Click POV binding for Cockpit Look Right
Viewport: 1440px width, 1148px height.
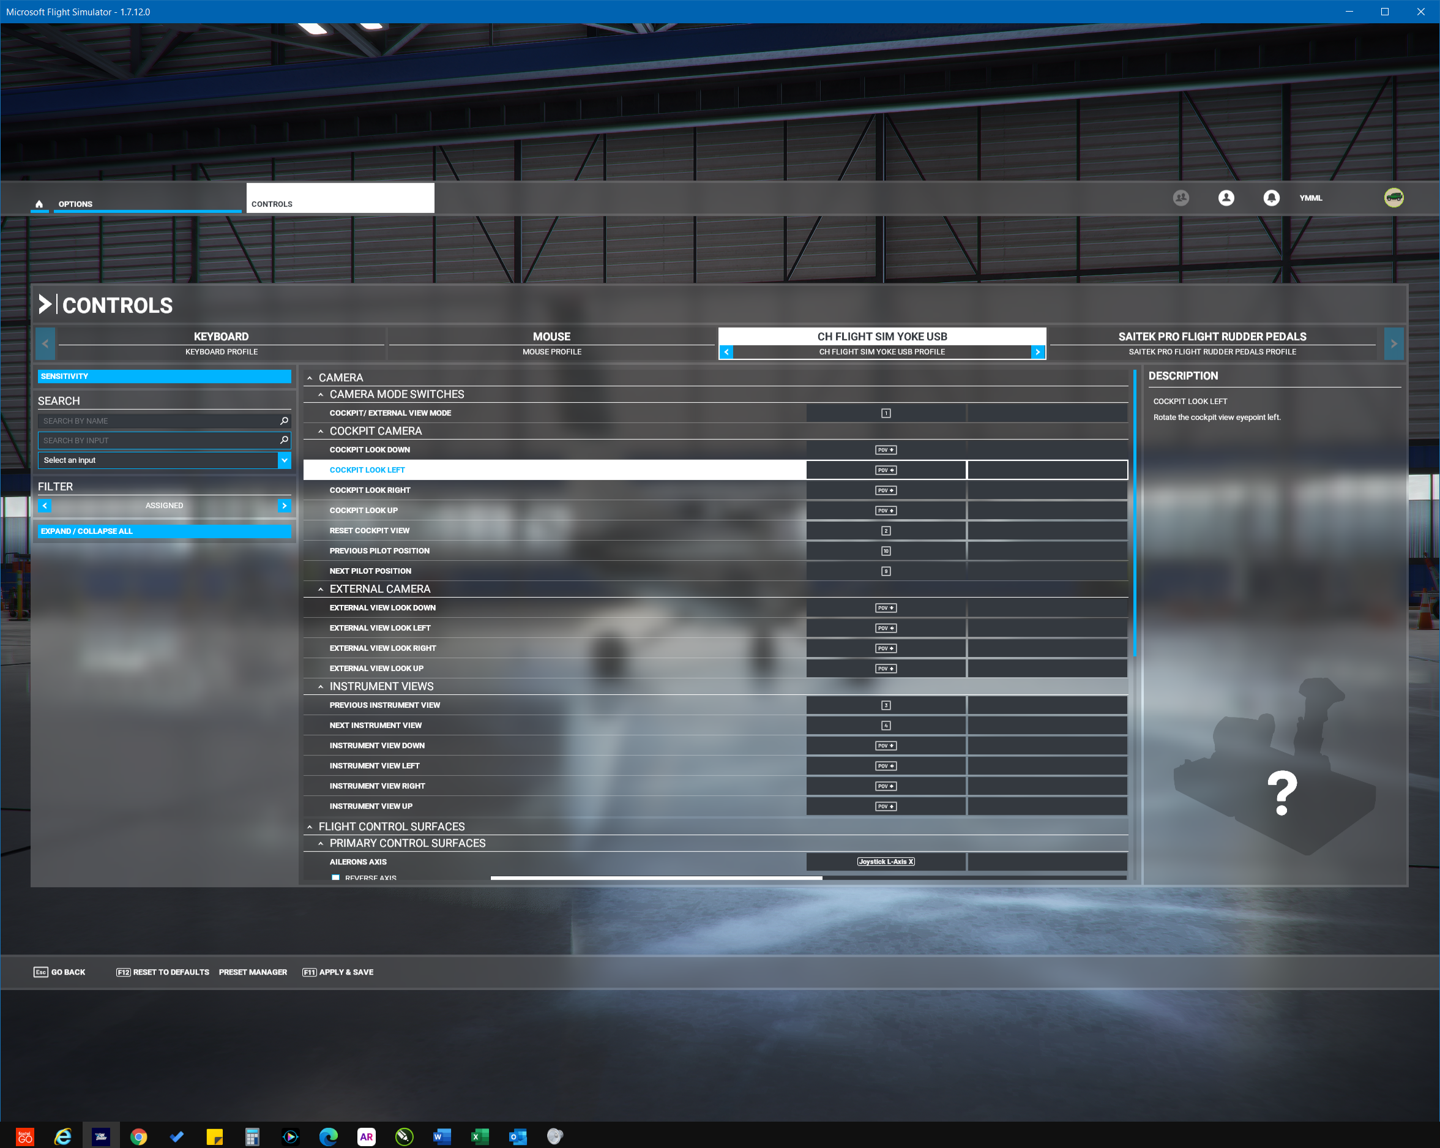point(886,490)
